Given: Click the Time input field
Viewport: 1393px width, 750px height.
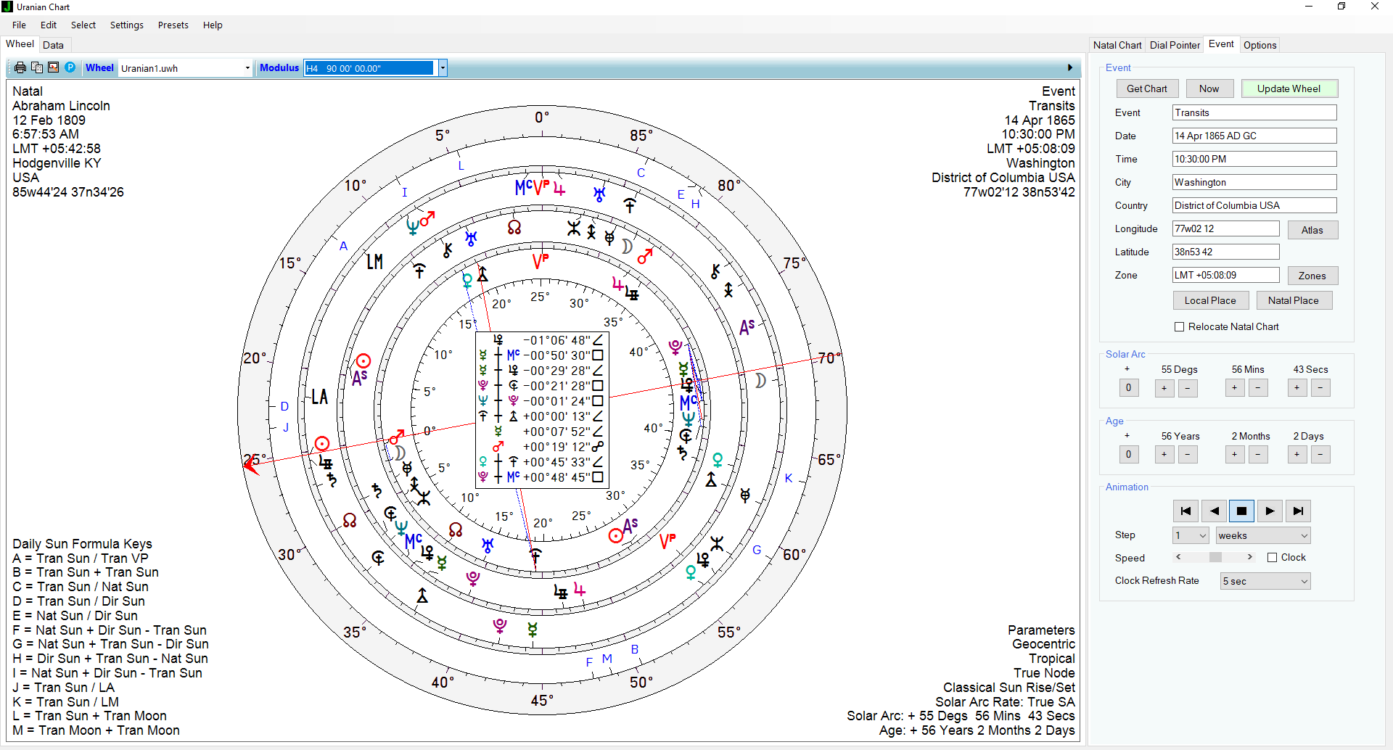Looking at the screenshot, I should tap(1254, 159).
